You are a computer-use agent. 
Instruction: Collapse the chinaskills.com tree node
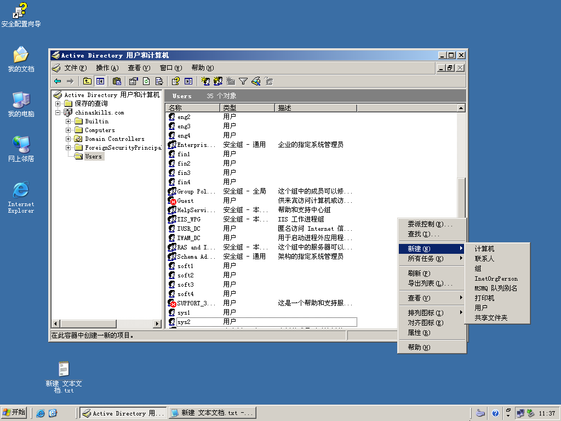[58, 112]
